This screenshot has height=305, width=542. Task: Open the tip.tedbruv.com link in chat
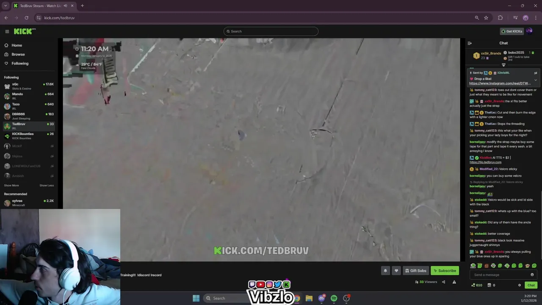485,162
